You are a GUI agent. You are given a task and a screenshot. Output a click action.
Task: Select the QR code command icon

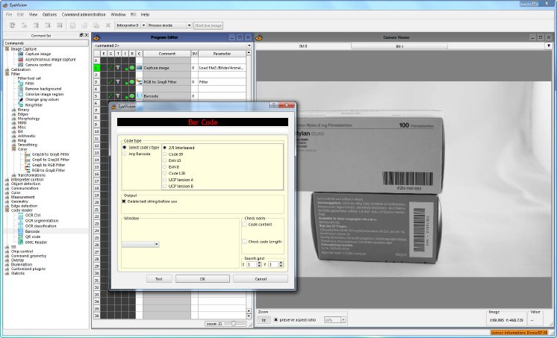tap(21, 237)
